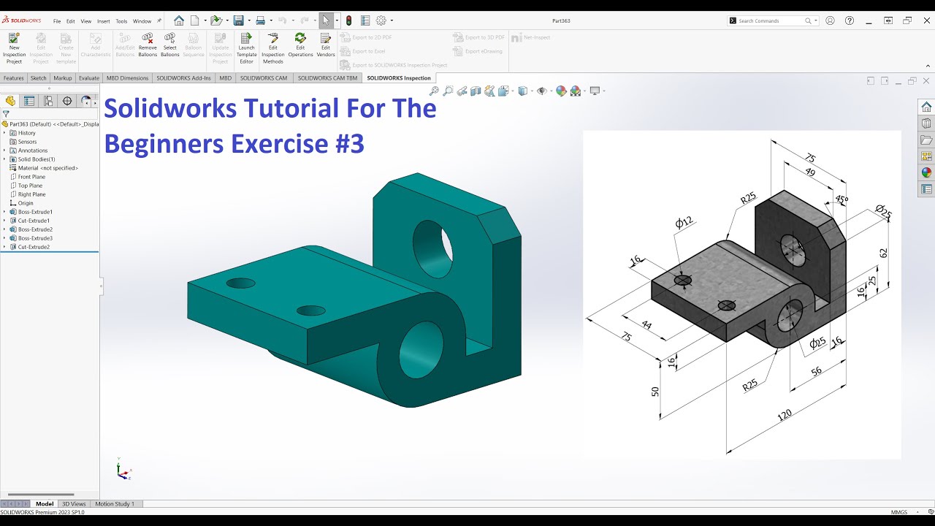Open Edit Inspection Methods
Screen dimensions: 935x526
click(x=272, y=48)
